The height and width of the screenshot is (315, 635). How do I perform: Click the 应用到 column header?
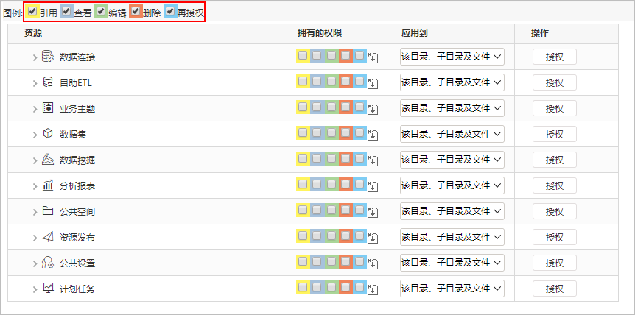click(415, 34)
